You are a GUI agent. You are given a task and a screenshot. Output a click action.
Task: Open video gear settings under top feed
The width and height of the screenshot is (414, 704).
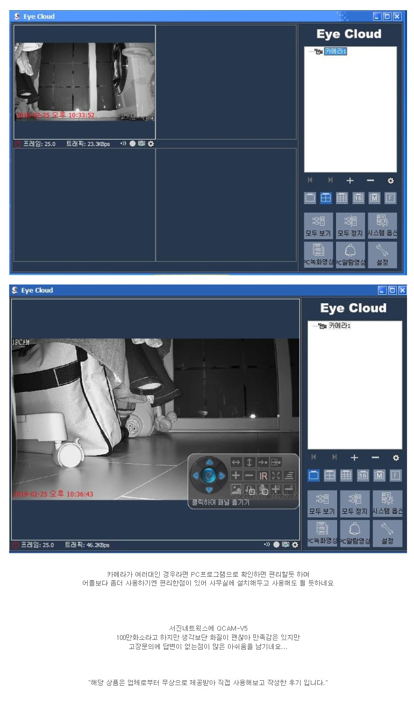[151, 144]
